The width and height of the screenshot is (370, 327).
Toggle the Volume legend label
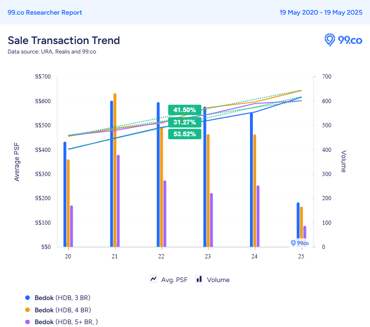pyautogui.click(x=218, y=280)
